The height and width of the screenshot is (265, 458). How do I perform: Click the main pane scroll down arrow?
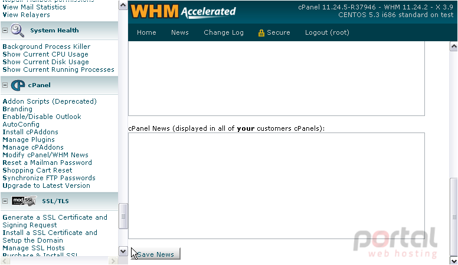[x=454, y=261]
